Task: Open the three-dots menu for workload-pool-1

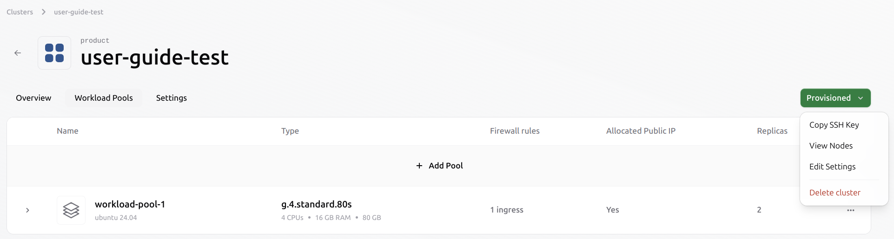Action: click(x=850, y=210)
